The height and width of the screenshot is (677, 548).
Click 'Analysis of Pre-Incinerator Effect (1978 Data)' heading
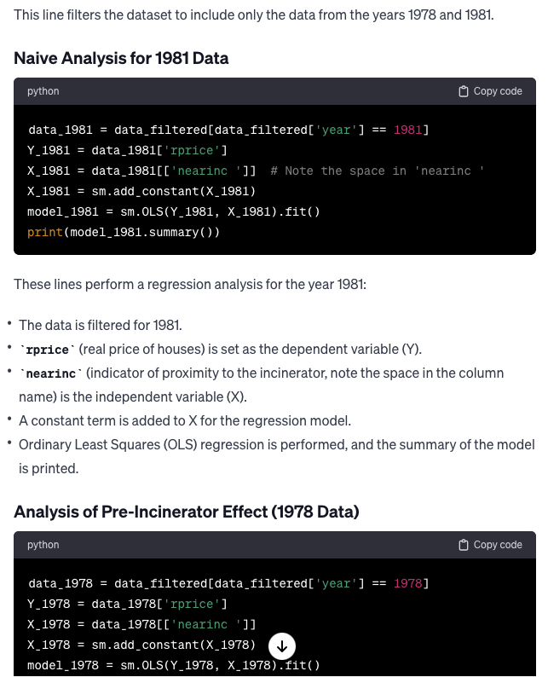pyautogui.click(x=187, y=512)
